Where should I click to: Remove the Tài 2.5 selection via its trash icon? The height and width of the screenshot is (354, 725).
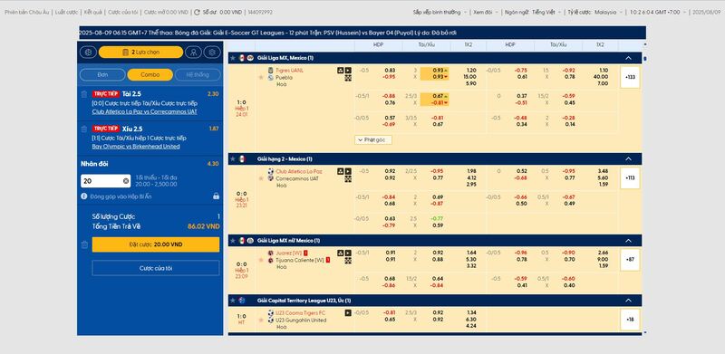pos(83,94)
